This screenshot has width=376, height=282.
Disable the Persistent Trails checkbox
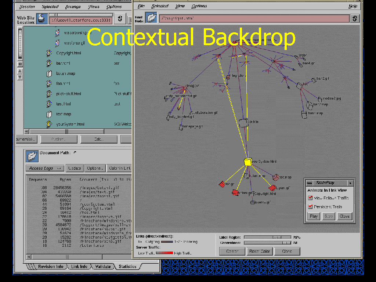(311, 207)
